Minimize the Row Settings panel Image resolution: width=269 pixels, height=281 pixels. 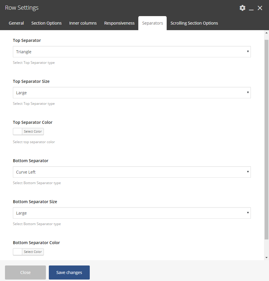click(x=251, y=8)
